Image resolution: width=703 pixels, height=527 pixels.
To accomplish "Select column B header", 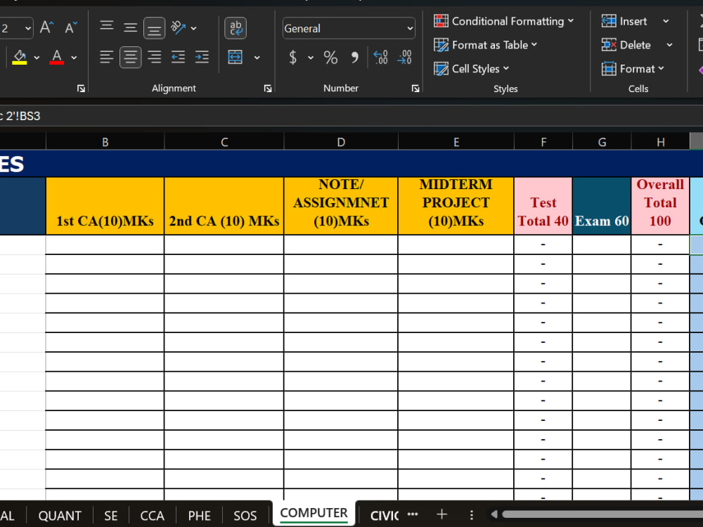I will point(105,142).
